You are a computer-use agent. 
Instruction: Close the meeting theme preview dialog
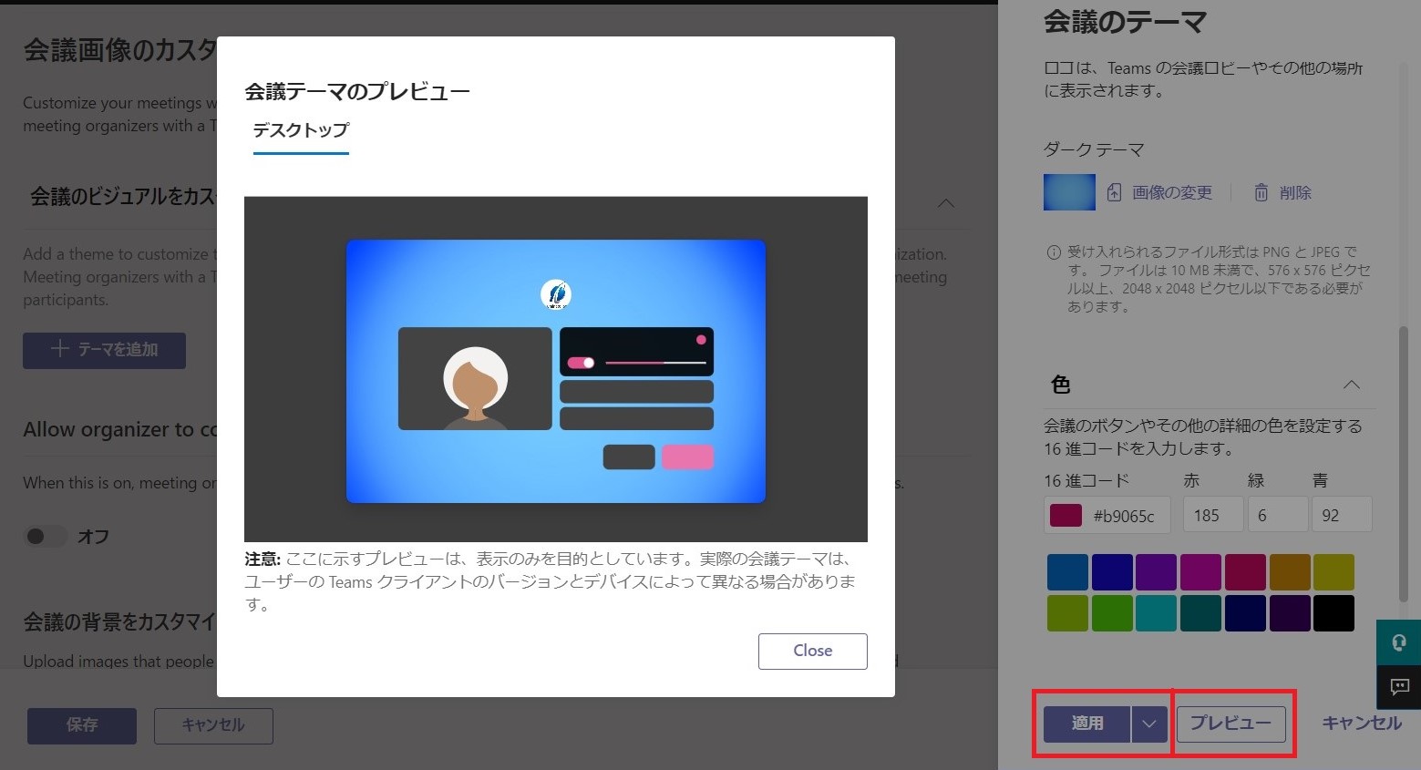coord(812,651)
